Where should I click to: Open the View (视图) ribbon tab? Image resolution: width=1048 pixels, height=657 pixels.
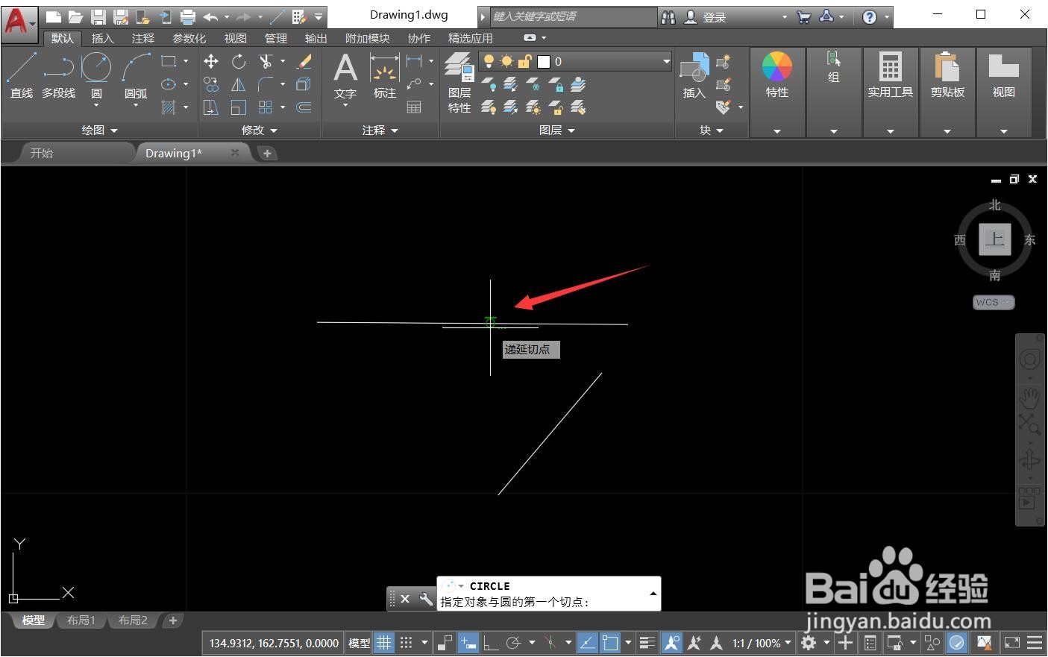(235, 38)
